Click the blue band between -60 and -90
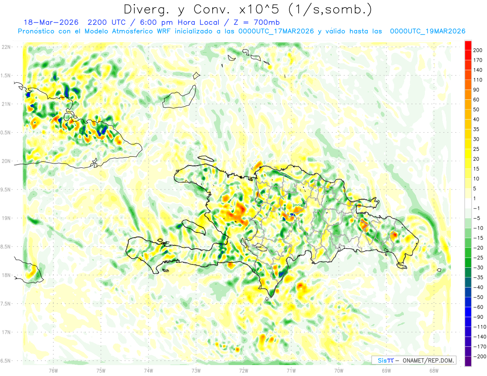Screen dimensions: 487x376 [x=468, y=312]
